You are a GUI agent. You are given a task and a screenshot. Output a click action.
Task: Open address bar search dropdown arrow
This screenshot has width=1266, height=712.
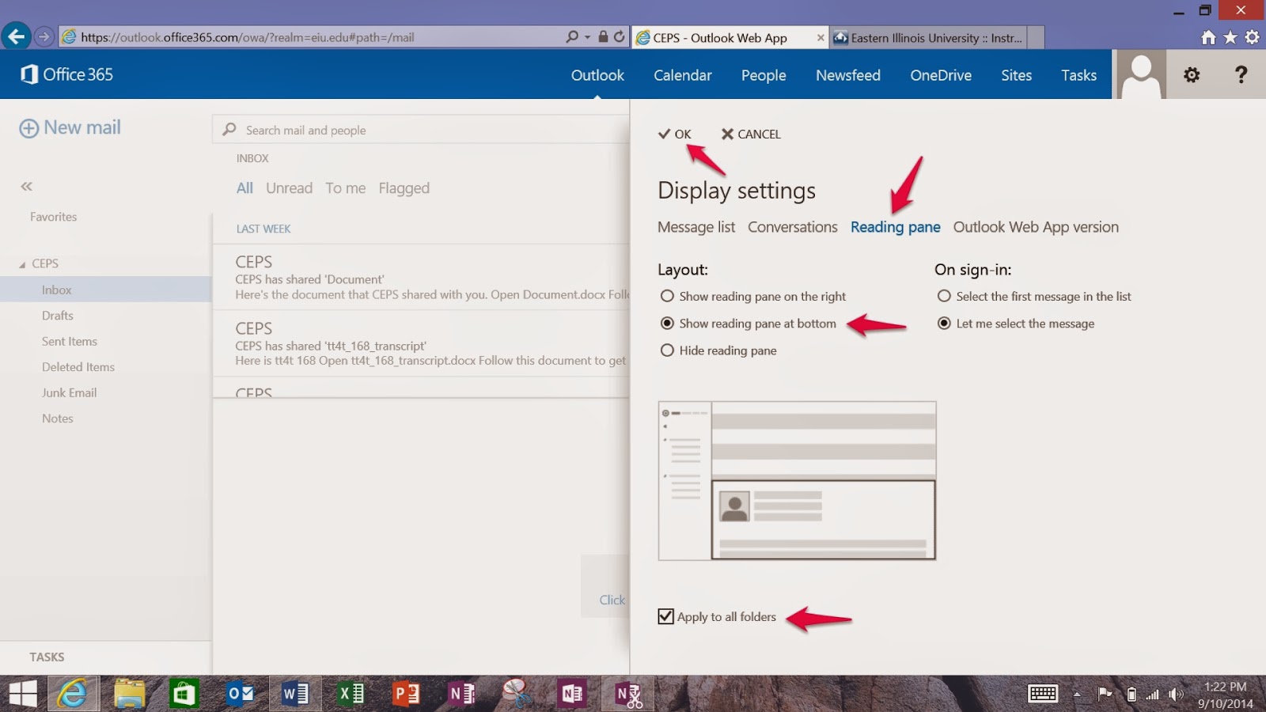tap(587, 37)
